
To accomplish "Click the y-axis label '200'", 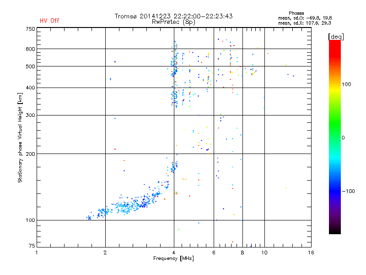I will 30,154.
